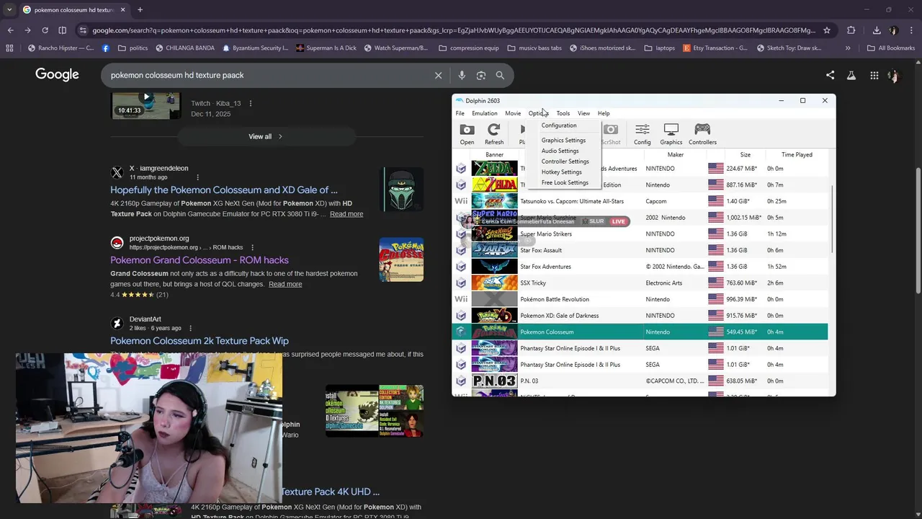Open the Config sliders icon in Dolphin
Screen dimensions: 922x519
(642, 130)
